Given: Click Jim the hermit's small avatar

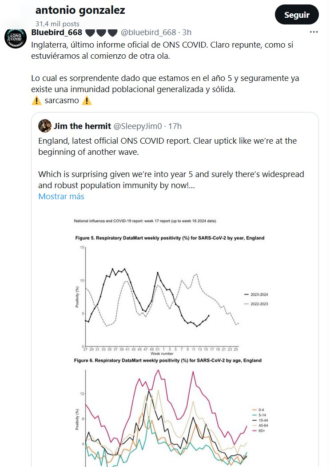Looking at the screenshot, I should click(x=44, y=126).
